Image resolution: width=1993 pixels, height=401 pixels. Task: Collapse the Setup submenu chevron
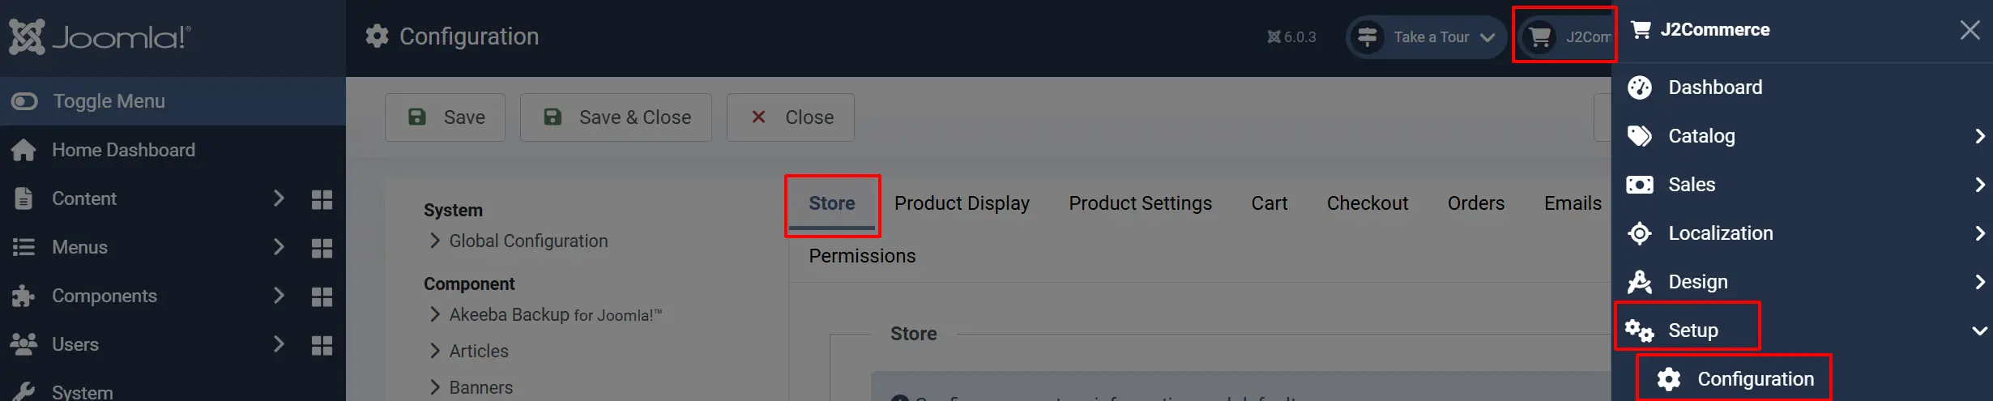[x=1979, y=331]
